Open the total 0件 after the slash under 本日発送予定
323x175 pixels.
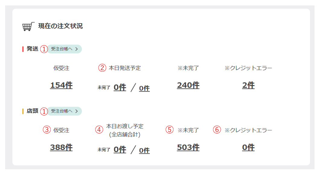pos(144,88)
